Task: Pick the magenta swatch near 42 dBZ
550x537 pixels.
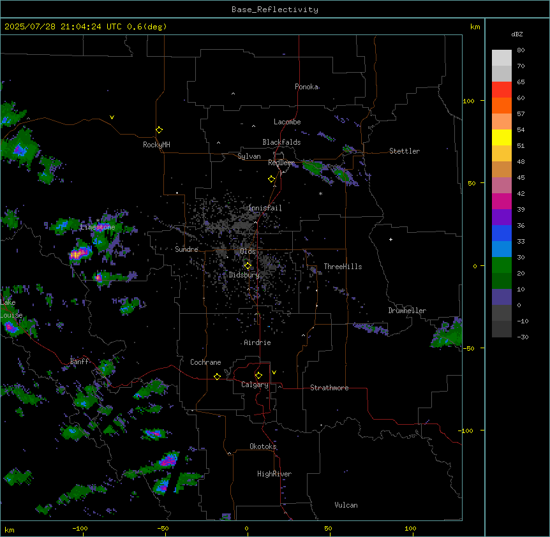Action: (502, 201)
